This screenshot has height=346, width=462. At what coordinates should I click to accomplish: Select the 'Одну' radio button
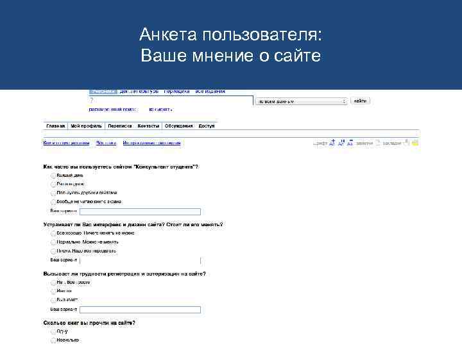click(53, 332)
